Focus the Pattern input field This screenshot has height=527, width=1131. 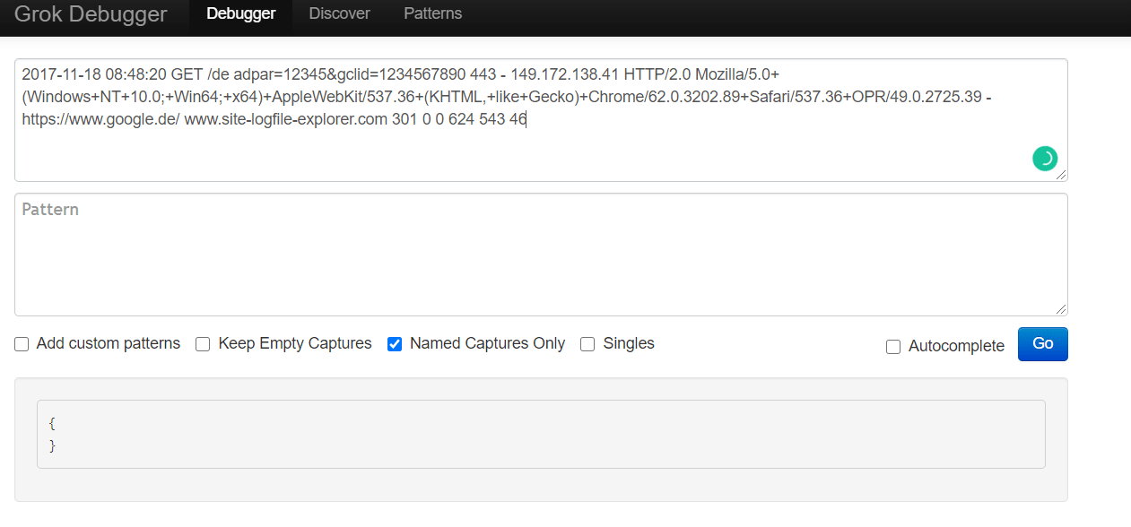541,255
